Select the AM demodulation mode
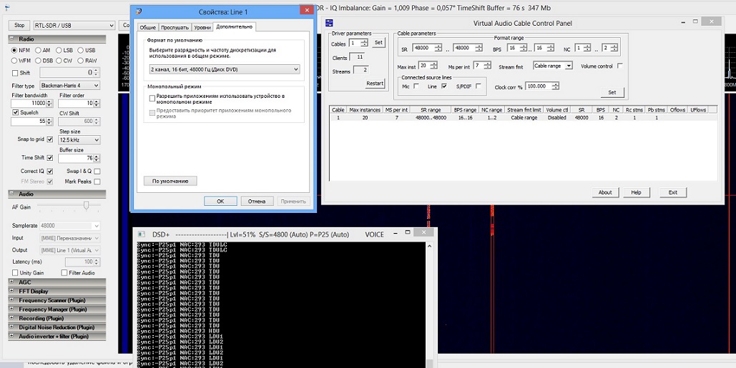The image size is (736, 368). click(x=39, y=50)
